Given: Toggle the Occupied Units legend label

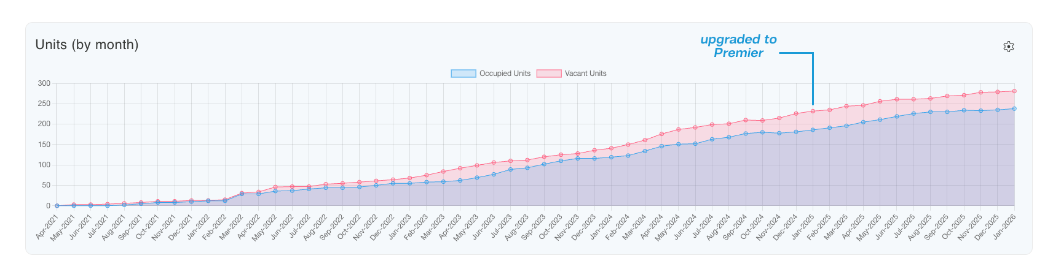Looking at the screenshot, I should click(505, 74).
